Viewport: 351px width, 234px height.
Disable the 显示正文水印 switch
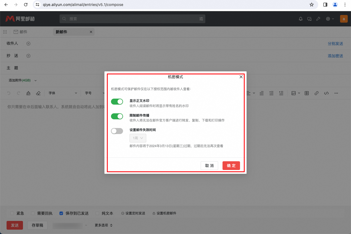pos(117,101)
